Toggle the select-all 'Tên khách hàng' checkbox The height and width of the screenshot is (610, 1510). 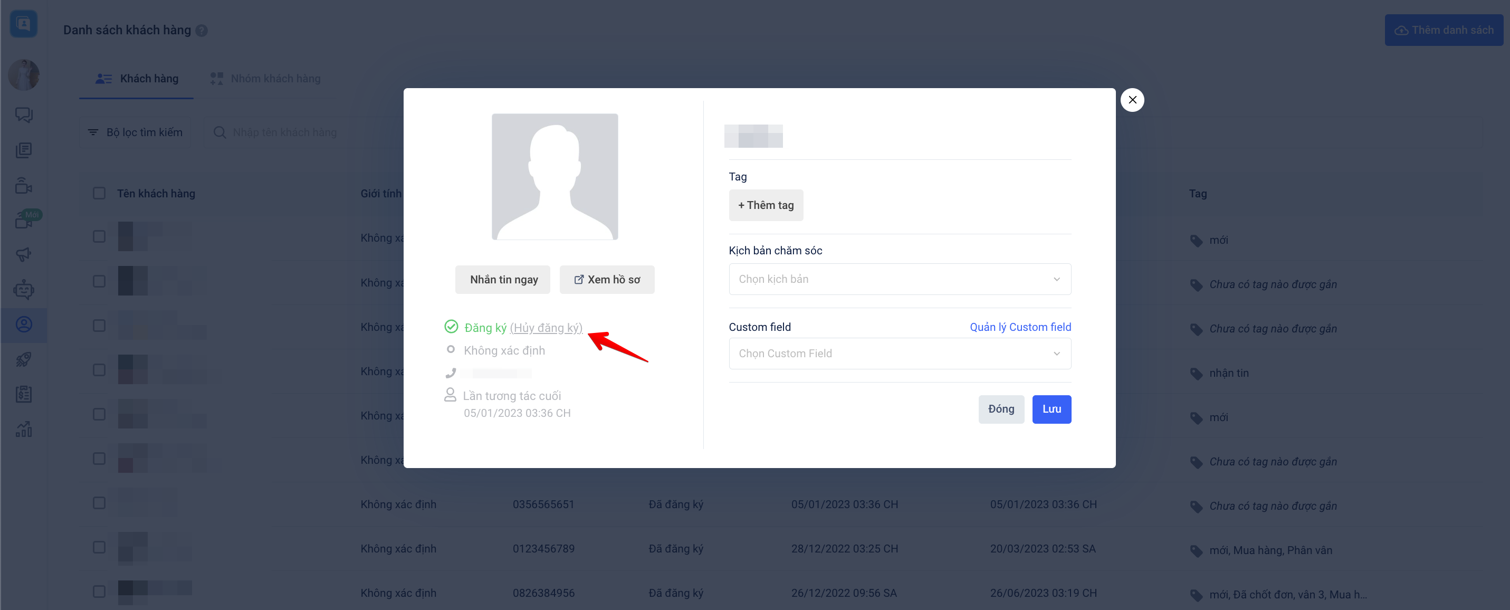99,194
